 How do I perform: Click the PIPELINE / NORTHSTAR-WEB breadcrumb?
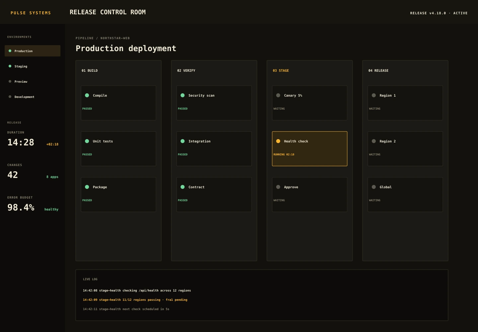tap(103, 38)
